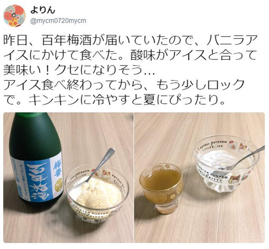Click the last line of tweet text
Image resolution: width=269 pixels, height=249 pixels.
click(114, 100)
